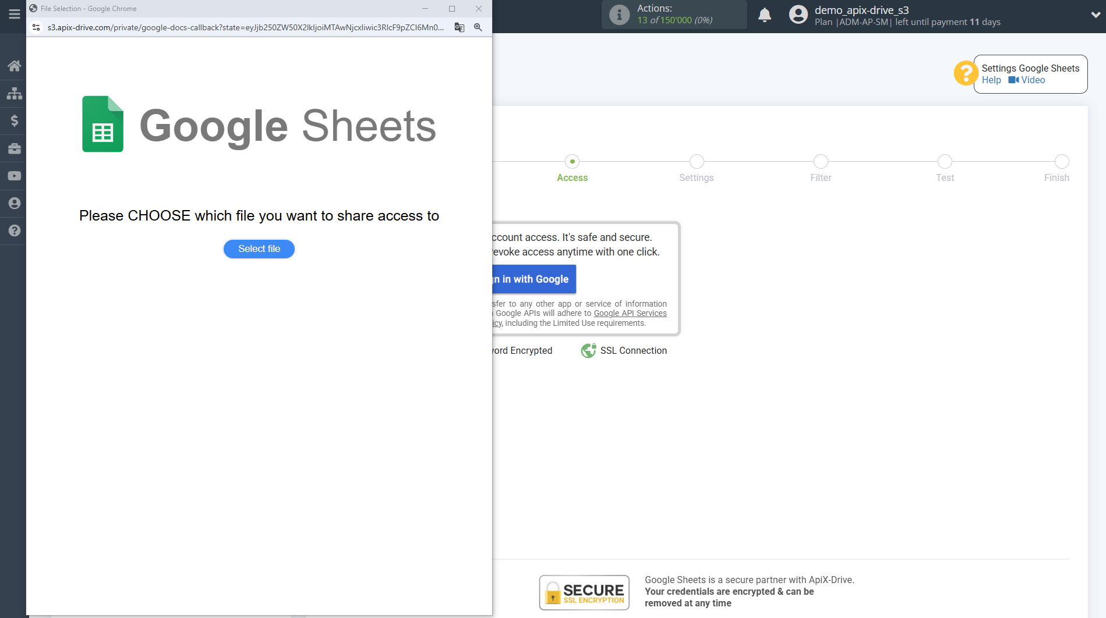
Task: Click the demo_apix-drive_s3 account name
Action: [861, 10]
